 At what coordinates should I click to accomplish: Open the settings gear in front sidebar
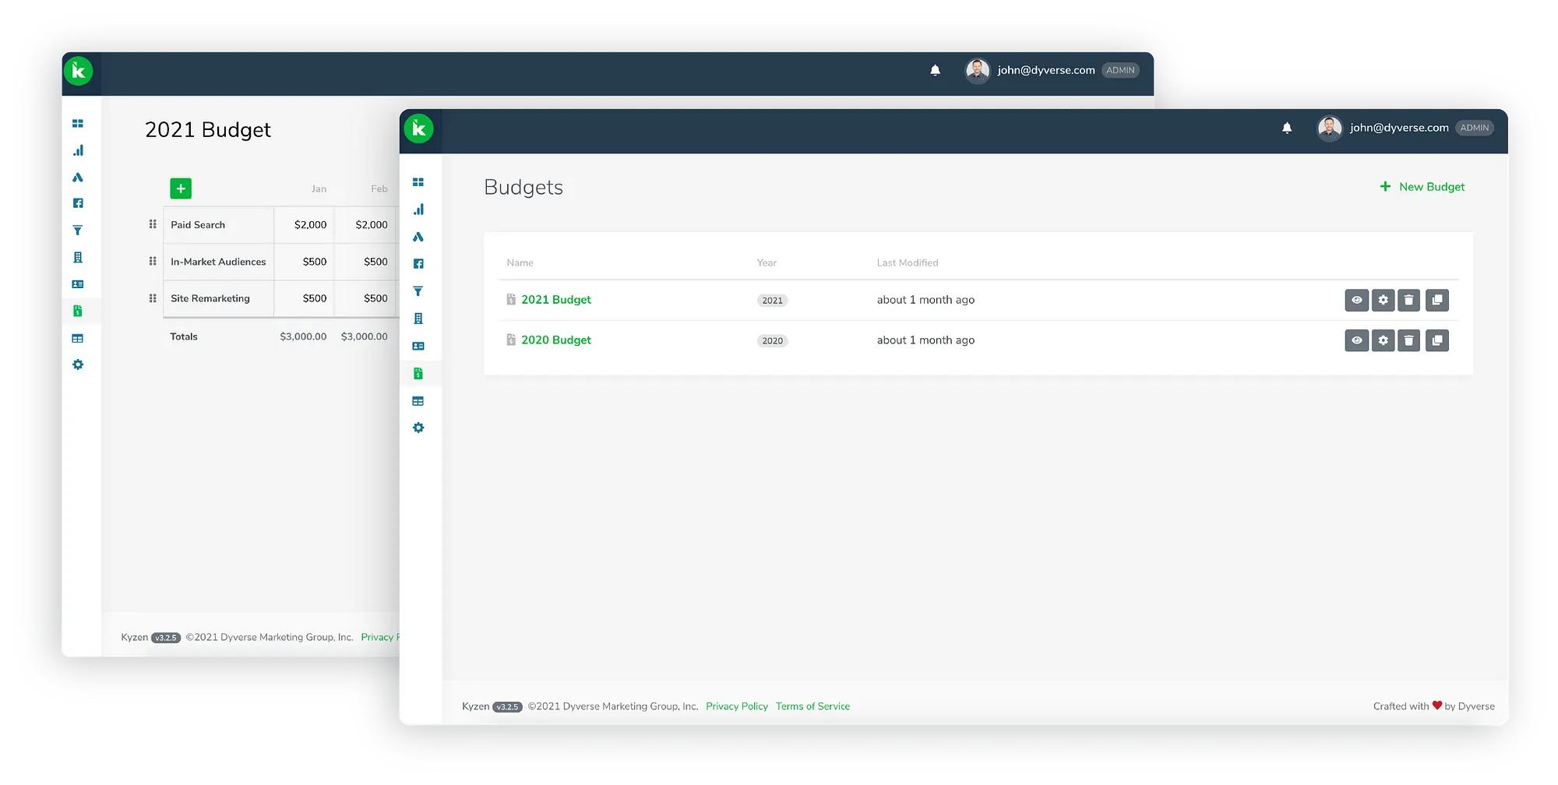tap(418, 428)
